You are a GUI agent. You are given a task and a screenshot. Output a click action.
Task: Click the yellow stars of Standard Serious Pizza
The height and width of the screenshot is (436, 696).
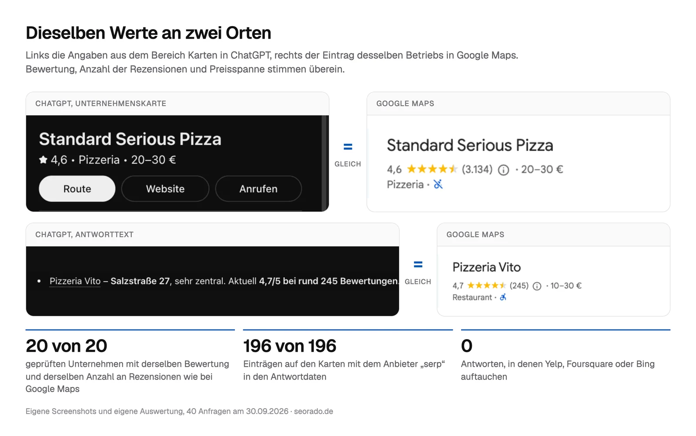(x=432, y=169)
